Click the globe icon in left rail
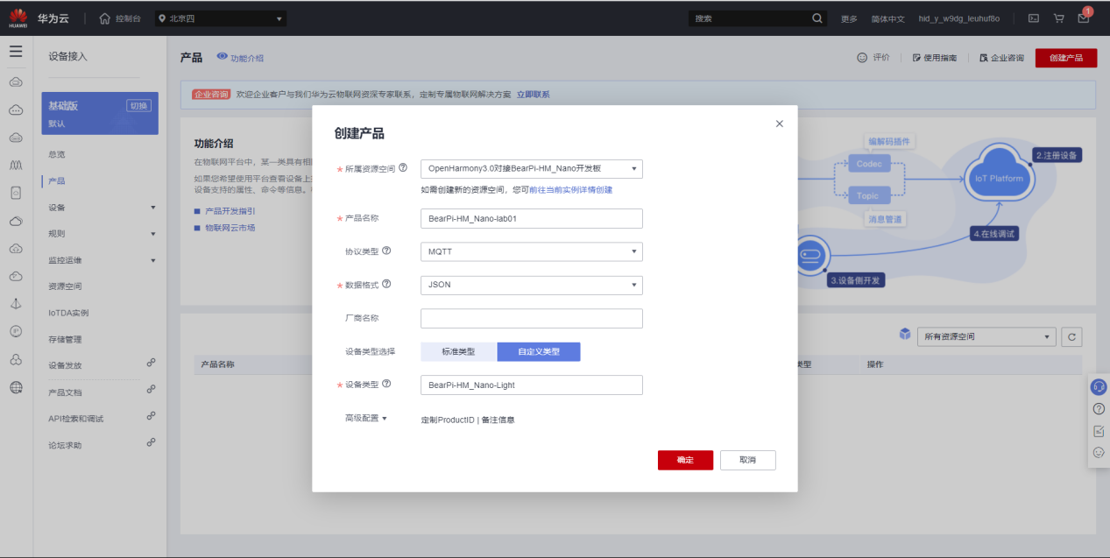 (x=16, y=387)
